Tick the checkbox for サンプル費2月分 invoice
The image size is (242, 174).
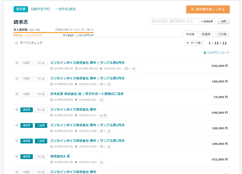(x=17, y=125)
